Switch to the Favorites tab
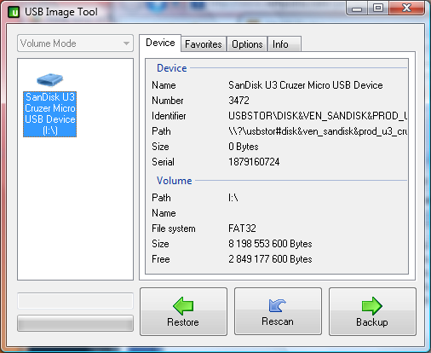The width and height of the screenshot is (431, 353). 204,44
